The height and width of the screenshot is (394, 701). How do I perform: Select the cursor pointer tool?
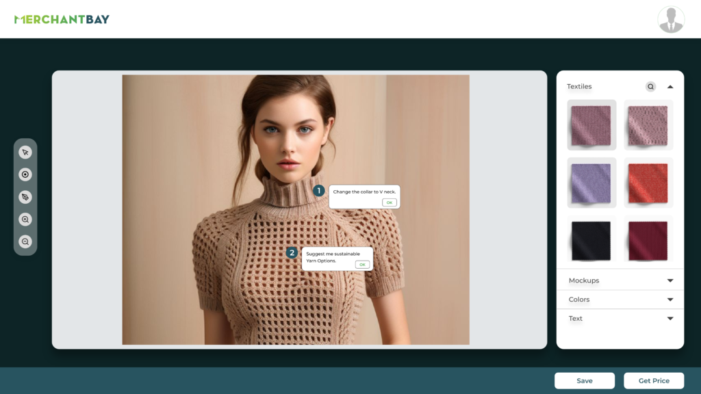pos(25,153)
